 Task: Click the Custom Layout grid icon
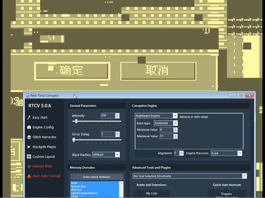tap(29, 156)
